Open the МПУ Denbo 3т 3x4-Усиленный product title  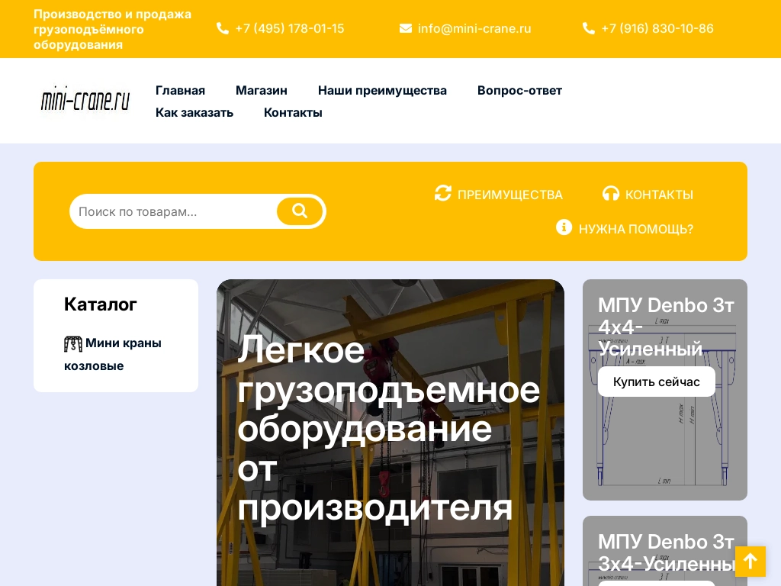click(664, 552)
